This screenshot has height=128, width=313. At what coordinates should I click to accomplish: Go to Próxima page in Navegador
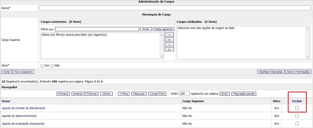pos(92,94)
